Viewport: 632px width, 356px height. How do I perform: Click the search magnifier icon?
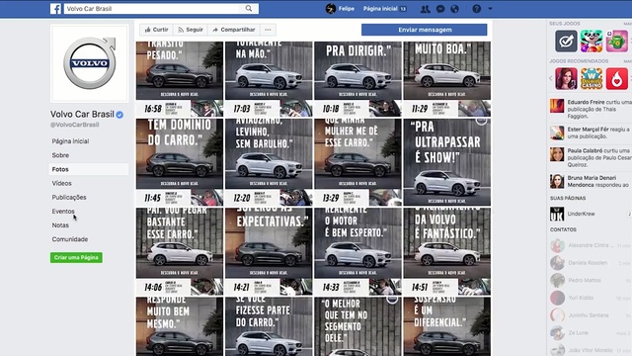[249, 9]
